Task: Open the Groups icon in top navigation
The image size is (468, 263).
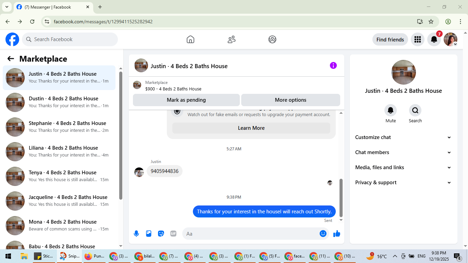Action: tap(272, 39)
